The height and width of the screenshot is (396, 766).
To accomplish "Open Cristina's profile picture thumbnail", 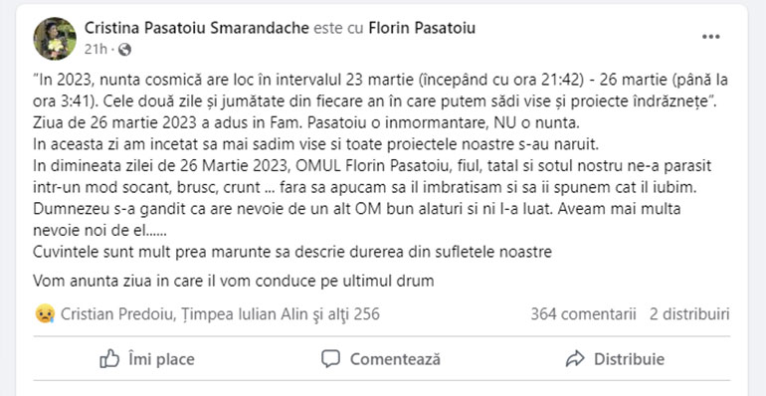I will (x=55, y=39).
